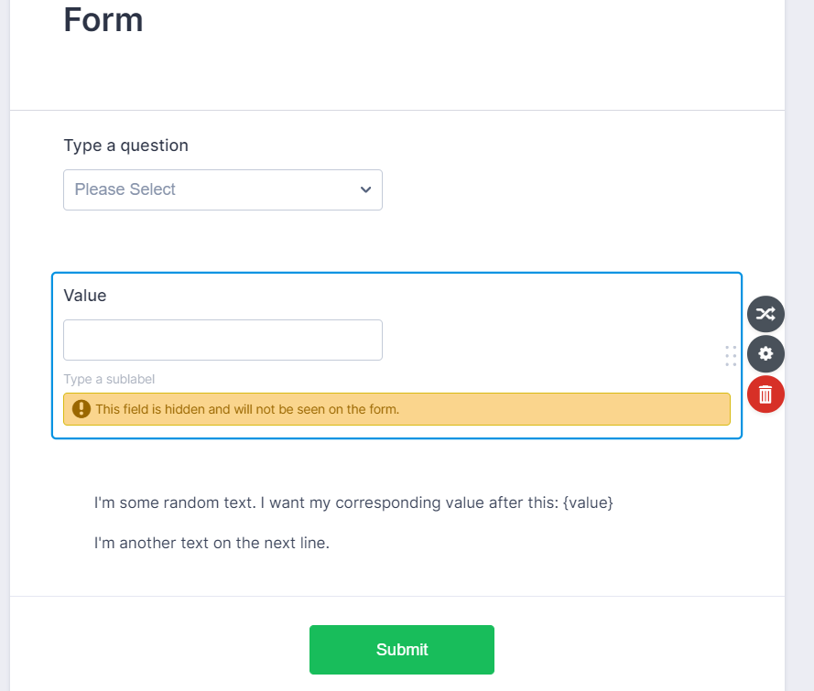Click the word 'Select' in the dropdown placeholder
The height and width of the screenshot is (691, 814).
152,189
